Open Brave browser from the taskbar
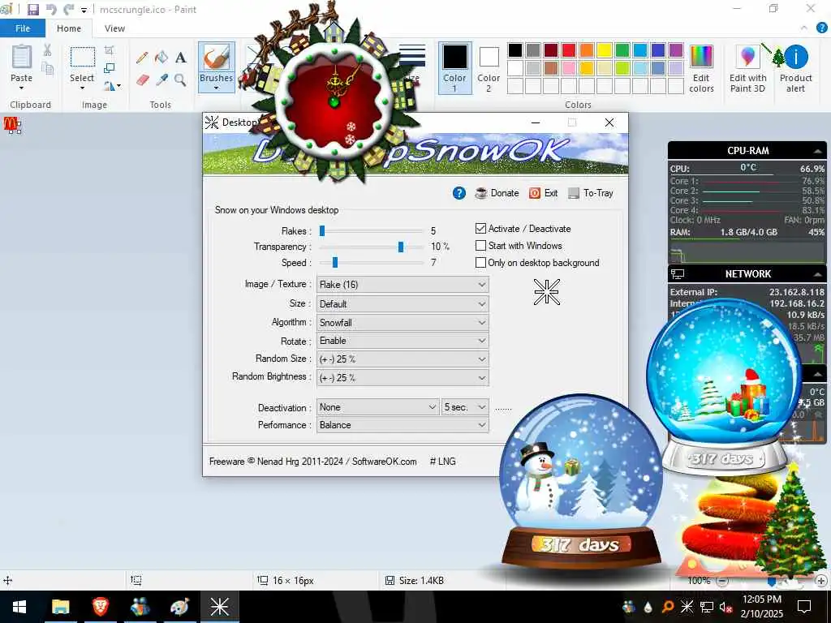 pyautogui.click(x=100, y=607)
